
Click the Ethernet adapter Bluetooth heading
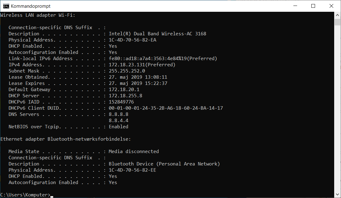pyautogui.click(x=65, y=139)
